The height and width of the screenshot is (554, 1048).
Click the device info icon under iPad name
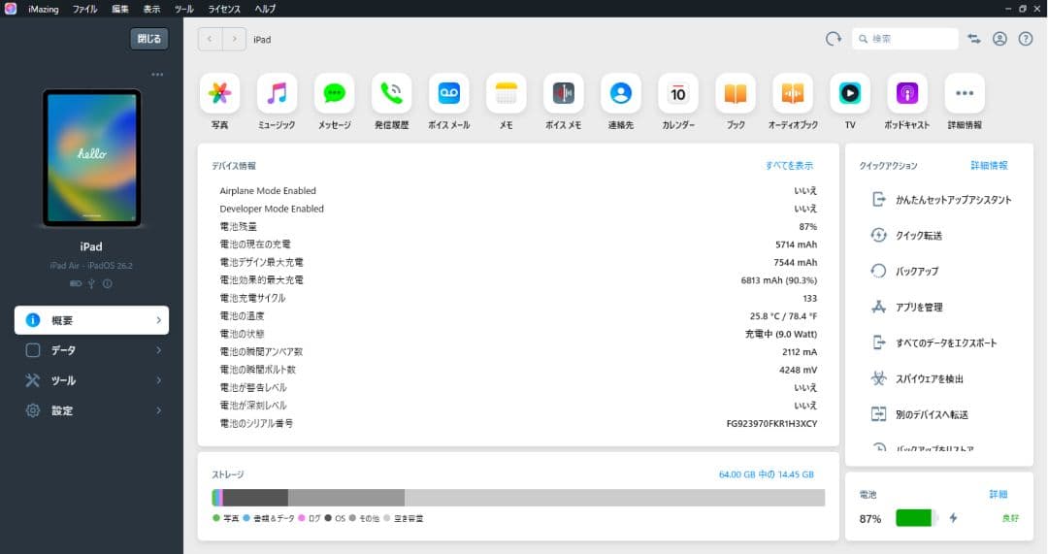107,283
